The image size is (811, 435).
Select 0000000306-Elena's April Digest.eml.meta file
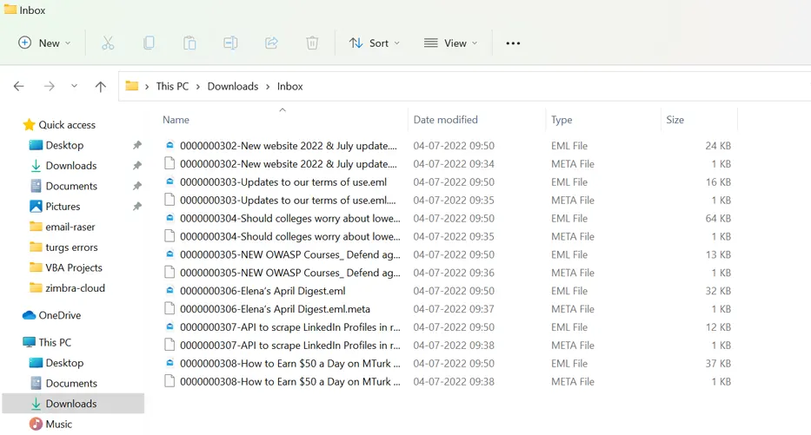tap(276, 309)
